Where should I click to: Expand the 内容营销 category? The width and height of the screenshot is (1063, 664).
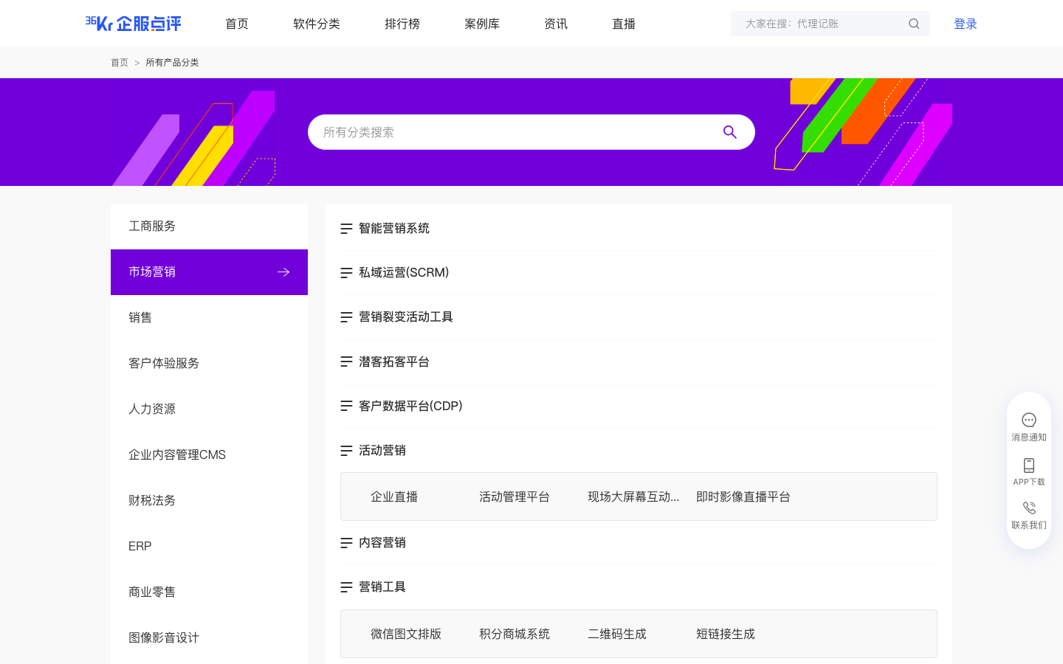tap(382, 543)
